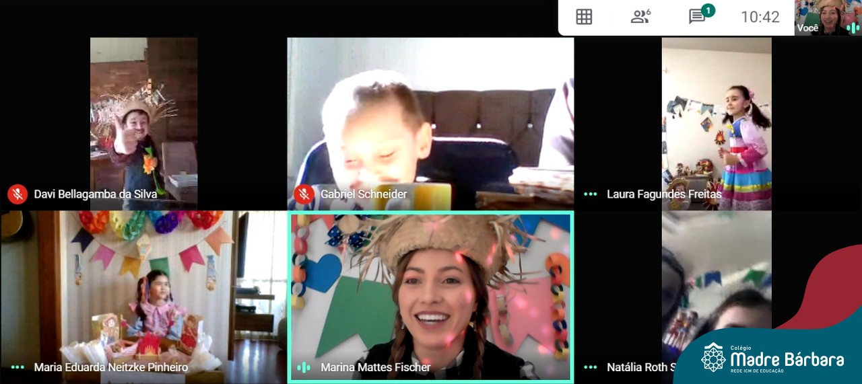Screen dimensions: 862x384
Task: Select Maria Eduarda Neitzke Pinheiro's video tile
Action: 143,289
